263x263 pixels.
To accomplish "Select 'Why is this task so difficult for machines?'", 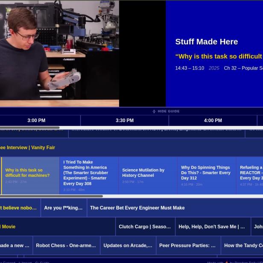I will [30, 175].
